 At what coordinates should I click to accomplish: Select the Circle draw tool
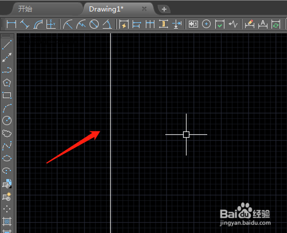pos(7,121)
